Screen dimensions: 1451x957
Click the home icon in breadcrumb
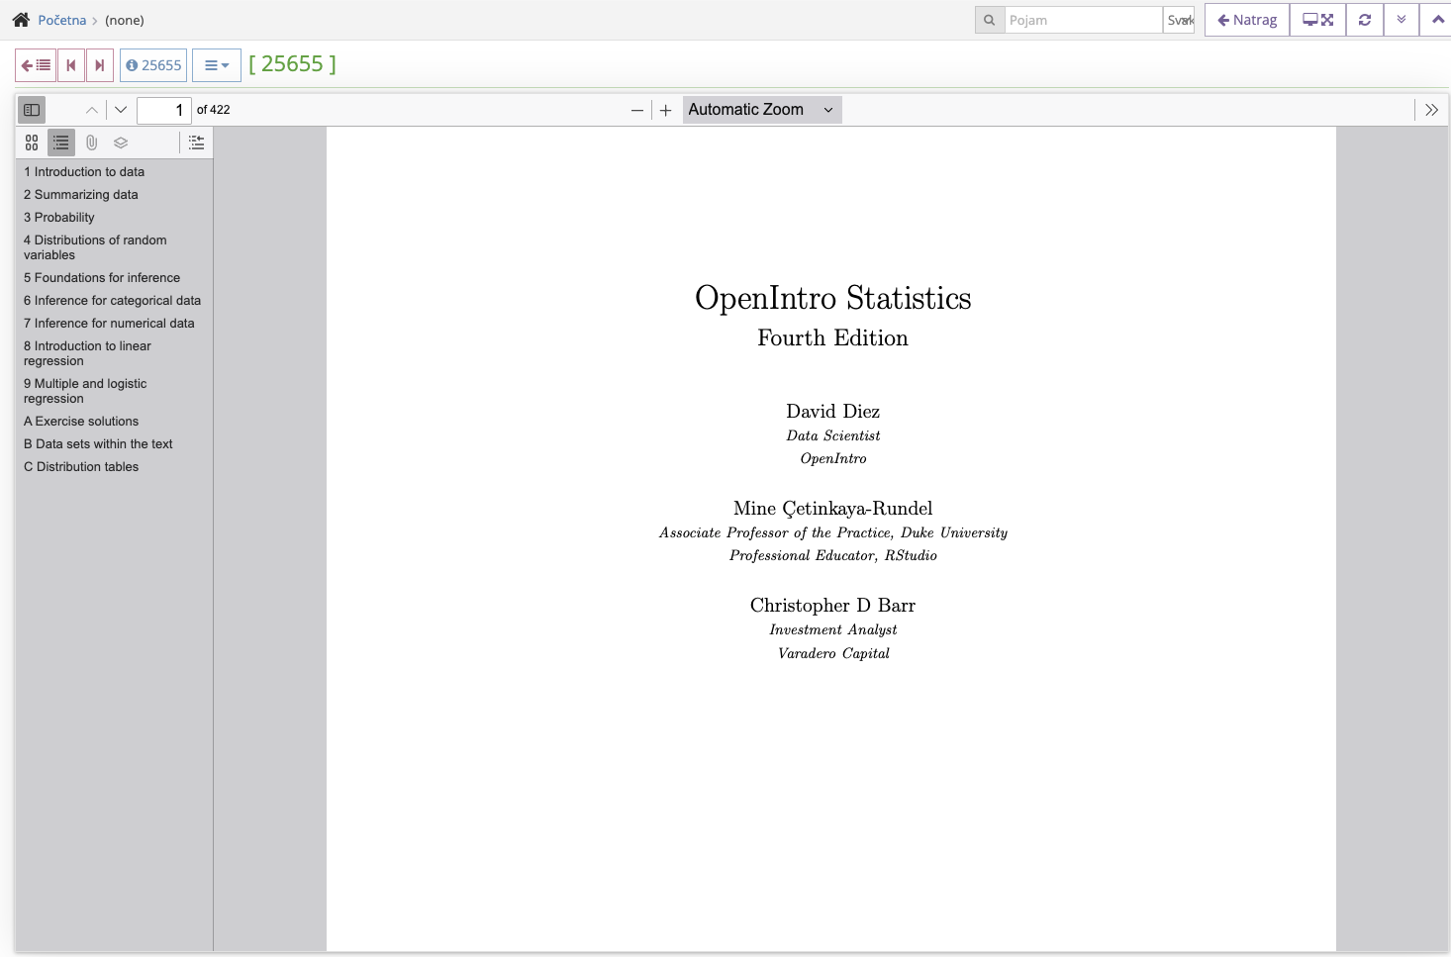[21, 20]
